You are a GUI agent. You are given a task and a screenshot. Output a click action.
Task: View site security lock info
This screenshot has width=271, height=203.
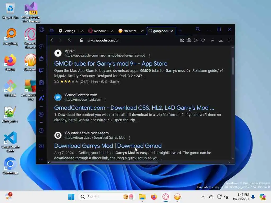pos(81,40)
